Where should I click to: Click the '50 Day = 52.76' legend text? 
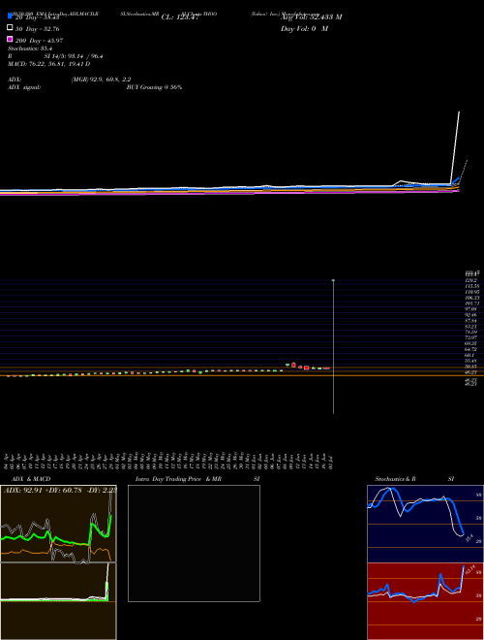37,29
